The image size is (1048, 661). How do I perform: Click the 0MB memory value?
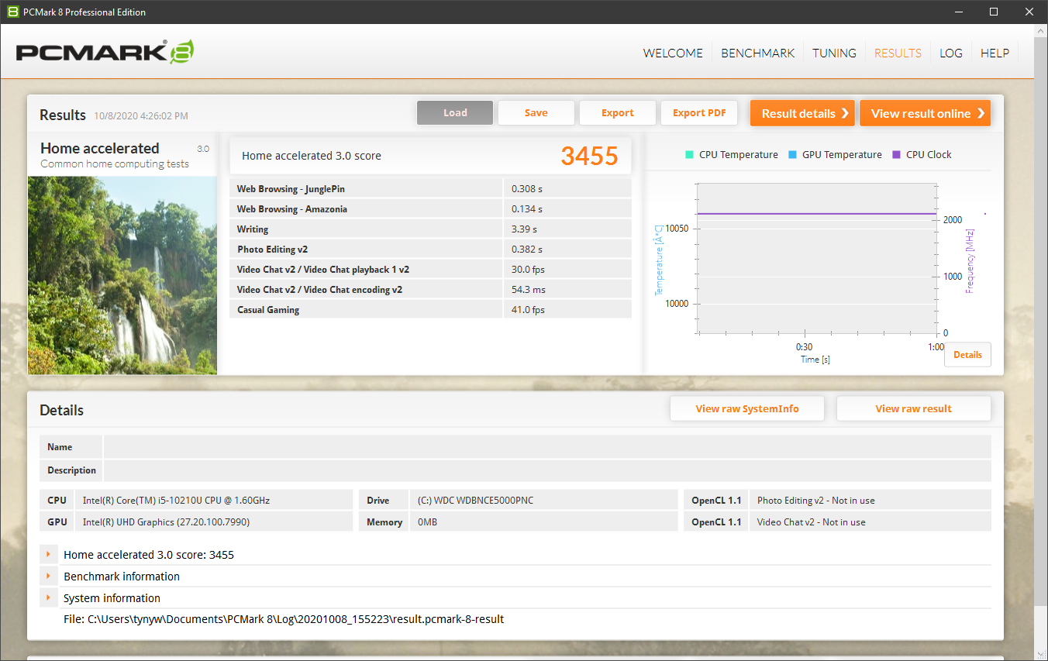pos(427,522)
